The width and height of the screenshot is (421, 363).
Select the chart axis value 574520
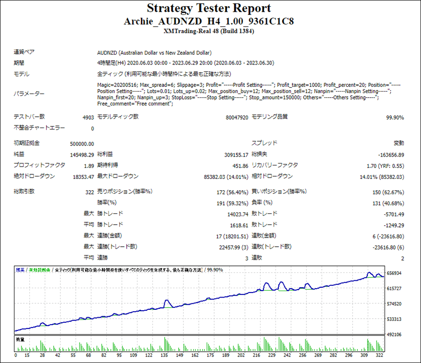coord(394,304)
